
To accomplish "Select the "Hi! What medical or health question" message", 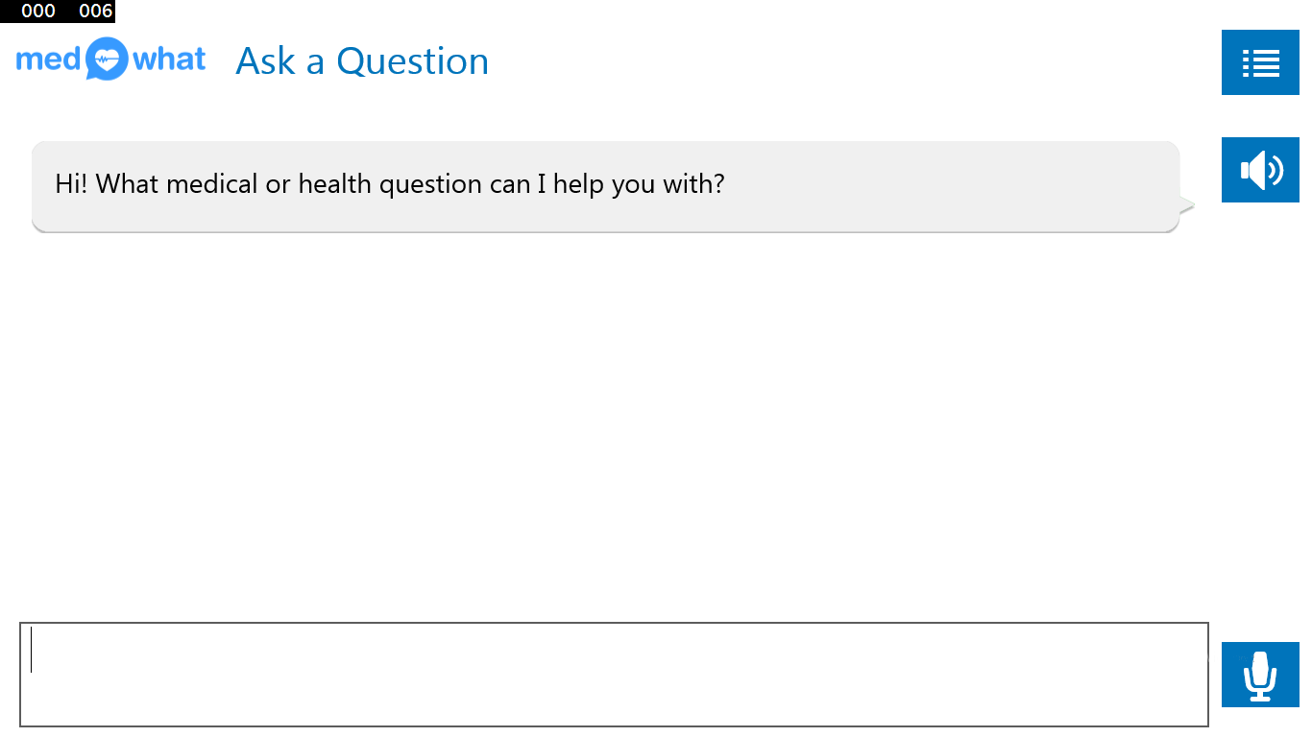I will tap(389, 184).
